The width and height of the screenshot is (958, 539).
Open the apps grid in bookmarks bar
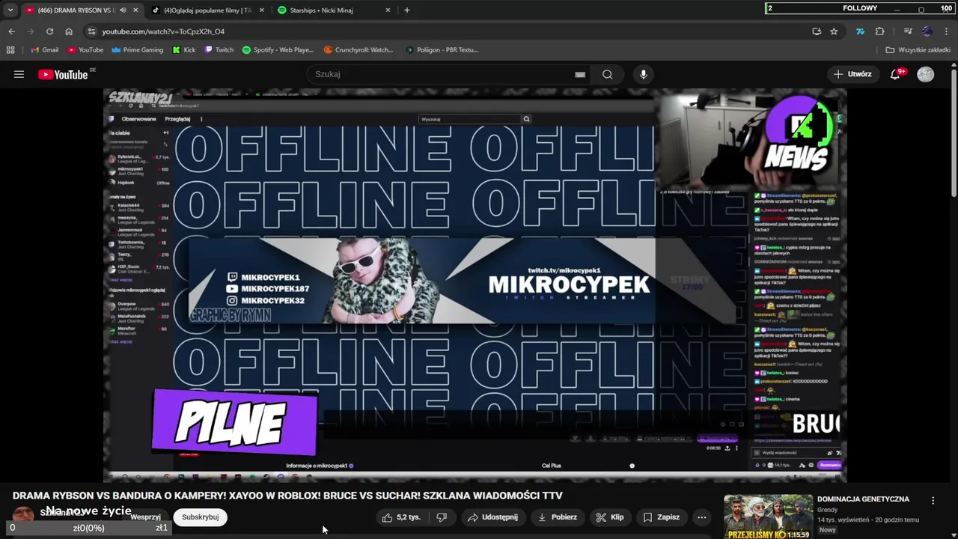pos(10,50)
